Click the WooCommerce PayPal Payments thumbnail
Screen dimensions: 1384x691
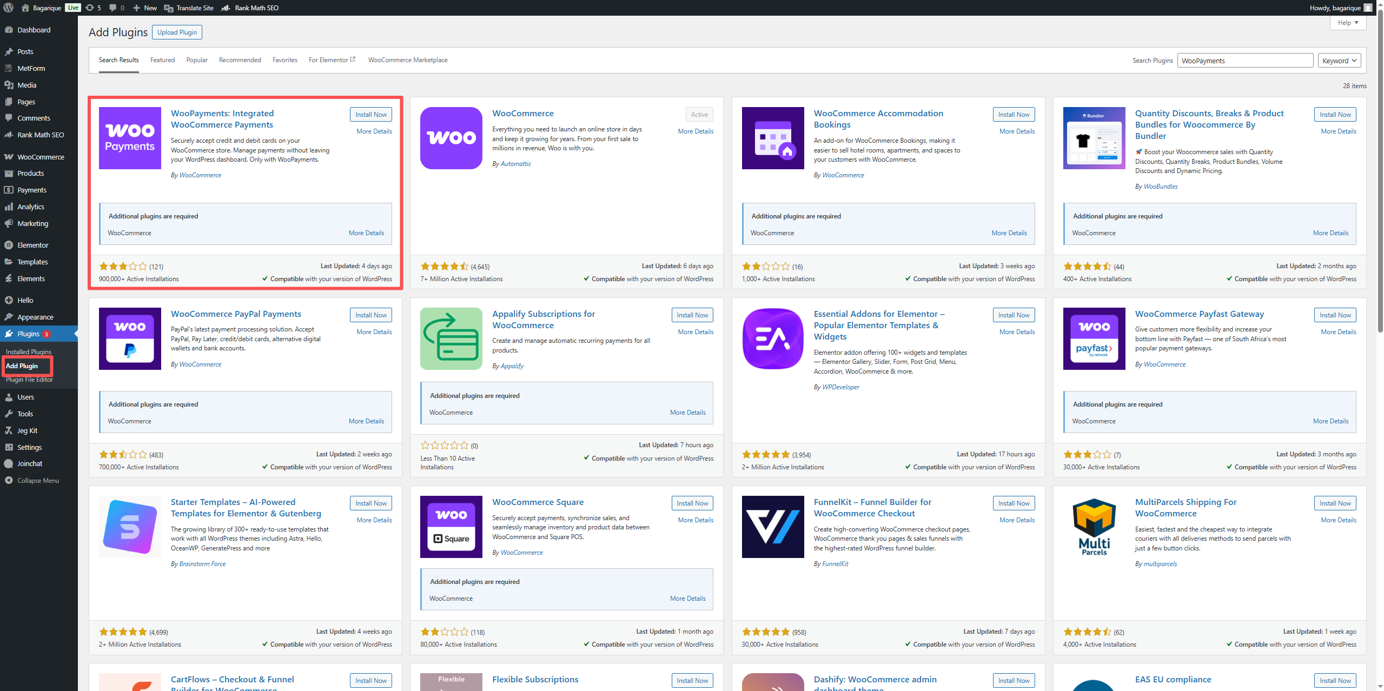point(130,338)
